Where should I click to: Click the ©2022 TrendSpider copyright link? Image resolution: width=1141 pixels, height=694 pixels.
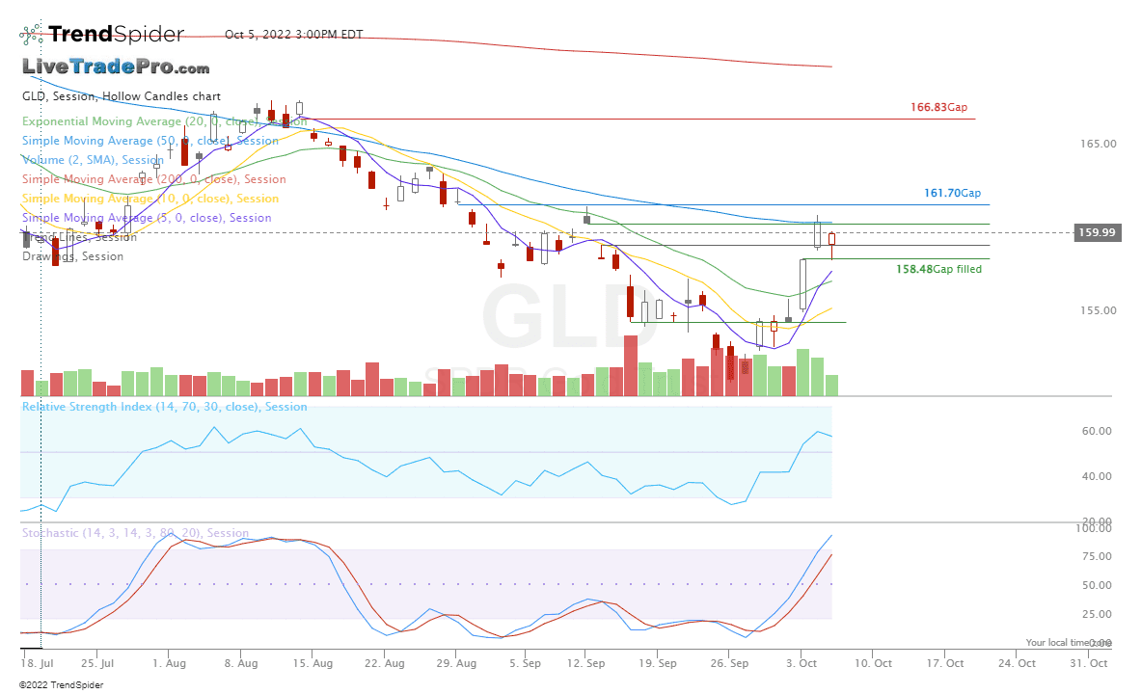click(x=61, y=684)
